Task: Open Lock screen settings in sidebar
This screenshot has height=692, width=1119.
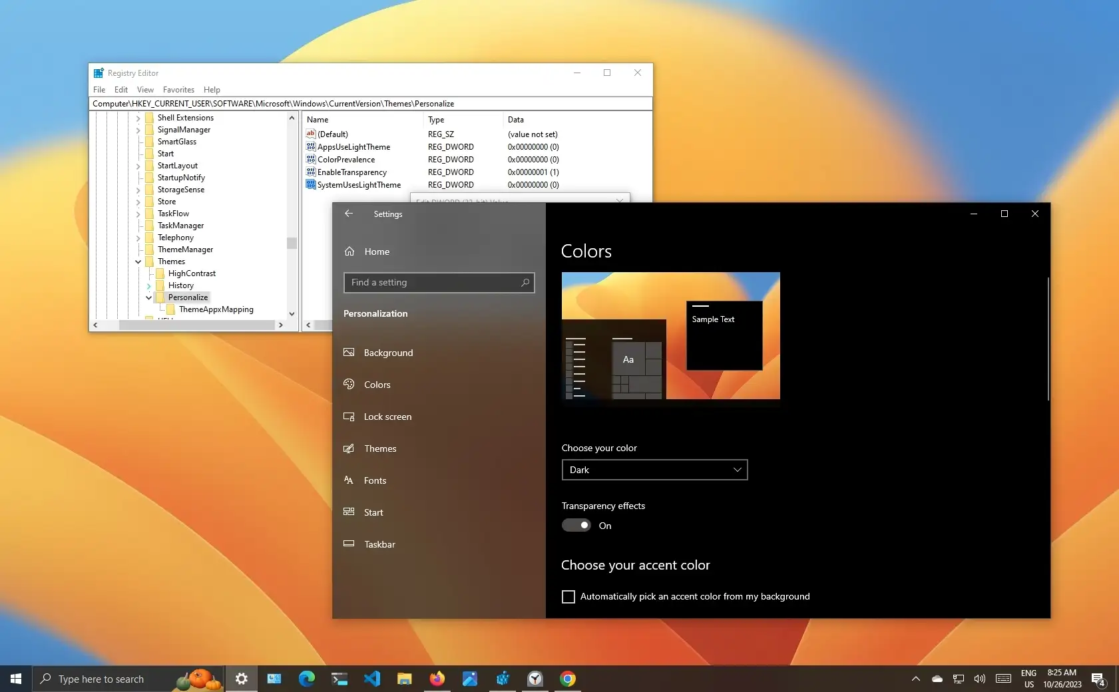Action: point(387,417)
